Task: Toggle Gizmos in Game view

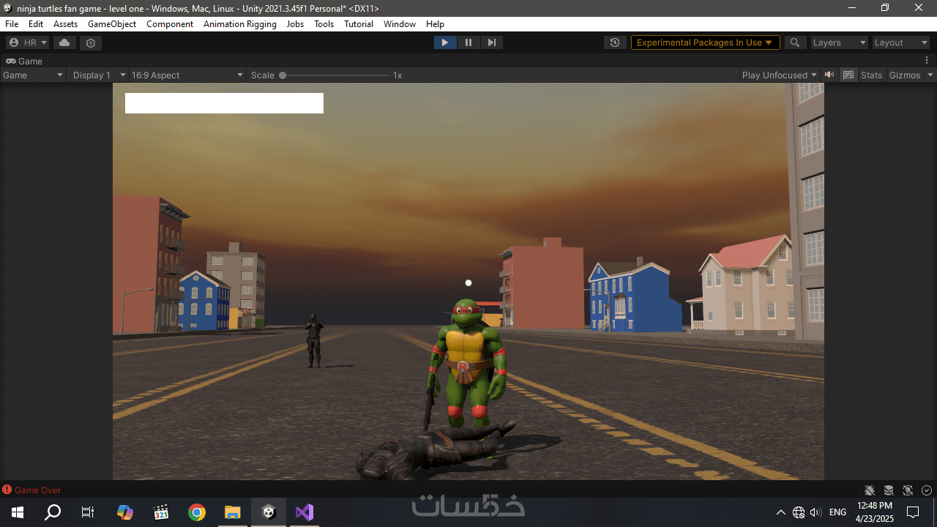Action: pyautogui.click(x=905, y=75)
